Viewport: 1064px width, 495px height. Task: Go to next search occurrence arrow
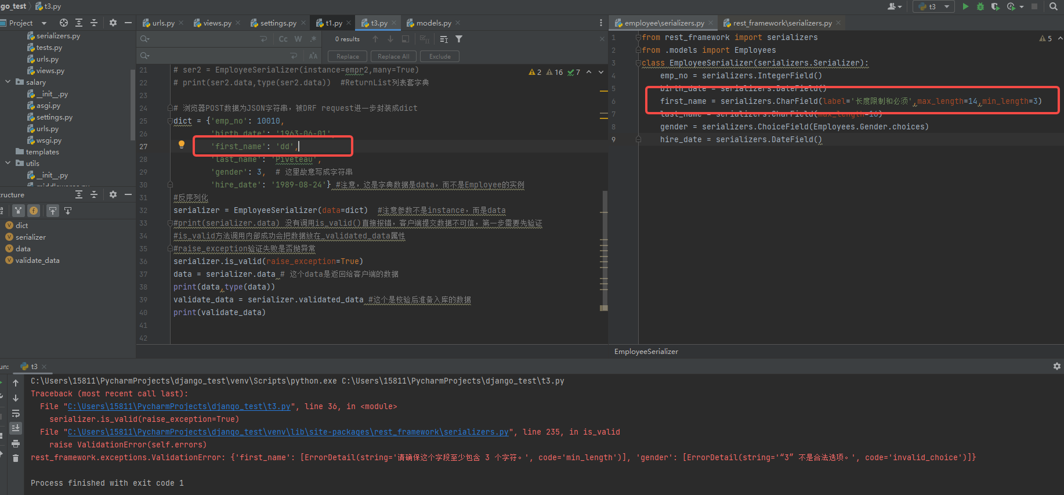point(390,39)
